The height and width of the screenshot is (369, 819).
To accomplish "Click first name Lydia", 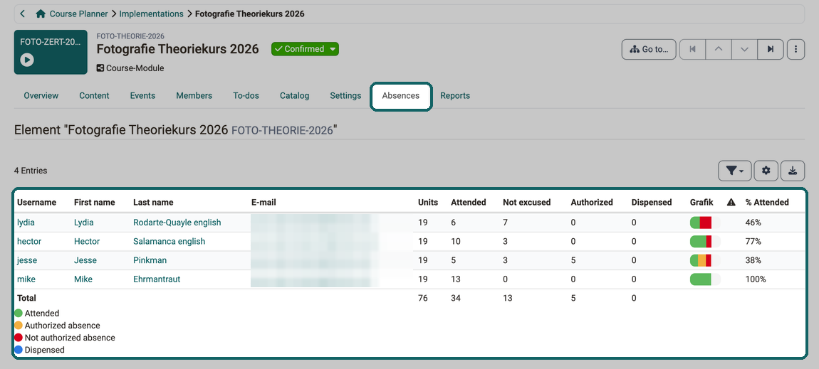I will [x=84, y=223].
